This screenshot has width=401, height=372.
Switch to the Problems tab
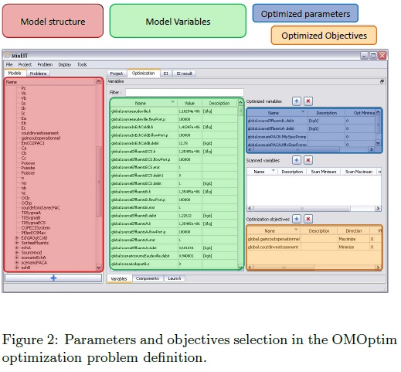(x=38, y=73)
